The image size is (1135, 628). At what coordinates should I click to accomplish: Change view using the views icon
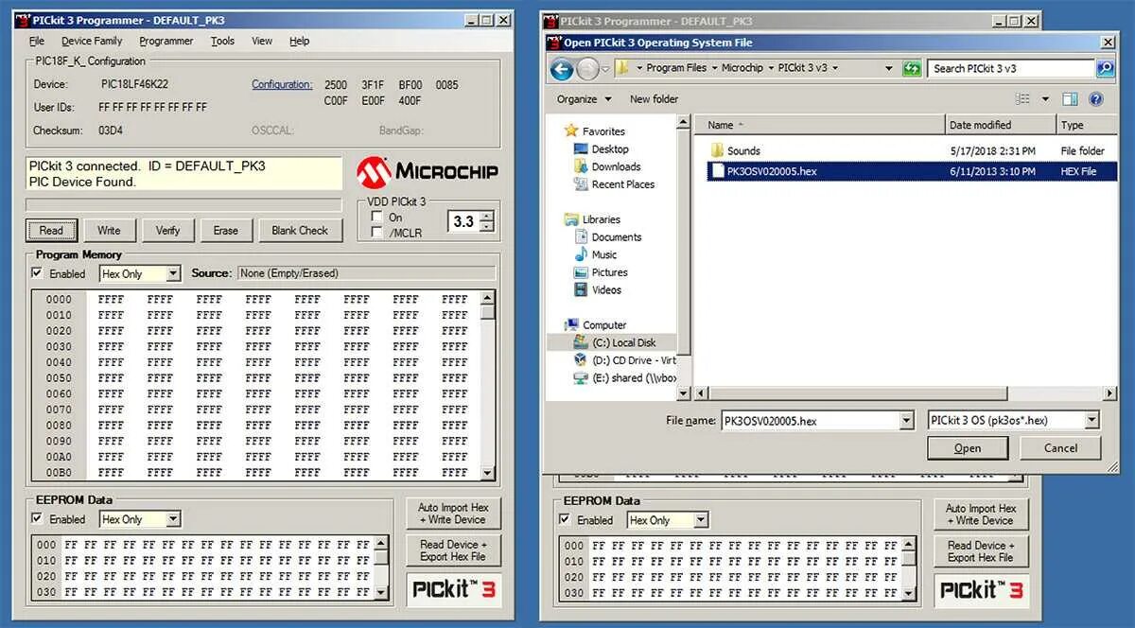1022,98
